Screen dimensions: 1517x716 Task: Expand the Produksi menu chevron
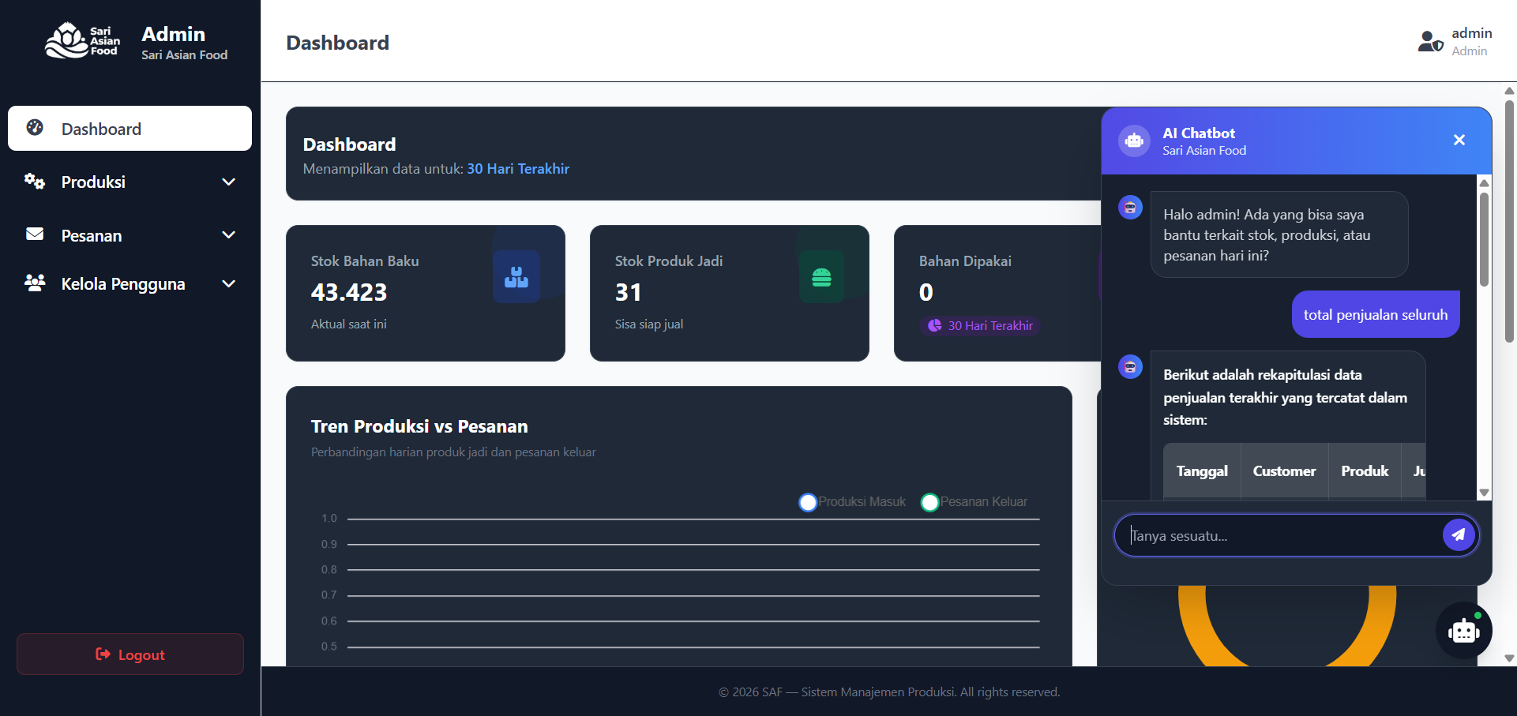229,182
